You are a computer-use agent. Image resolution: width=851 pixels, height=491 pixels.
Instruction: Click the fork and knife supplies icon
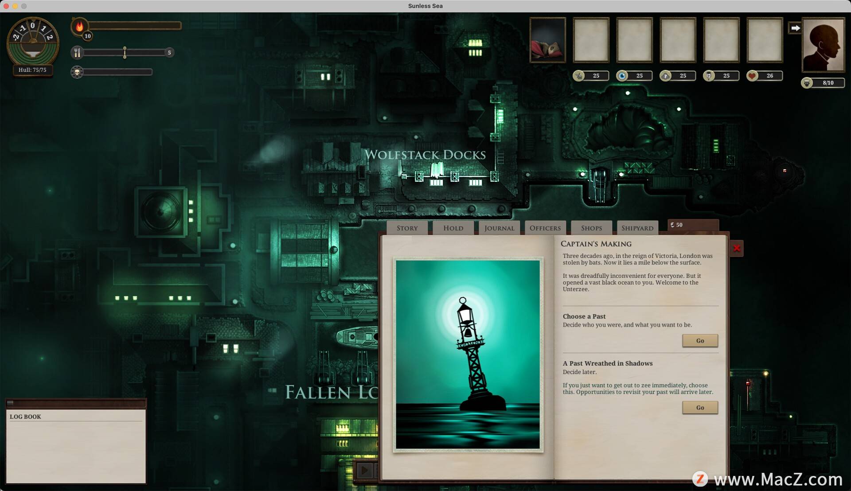pyautogui.click(x=77, y=53)
